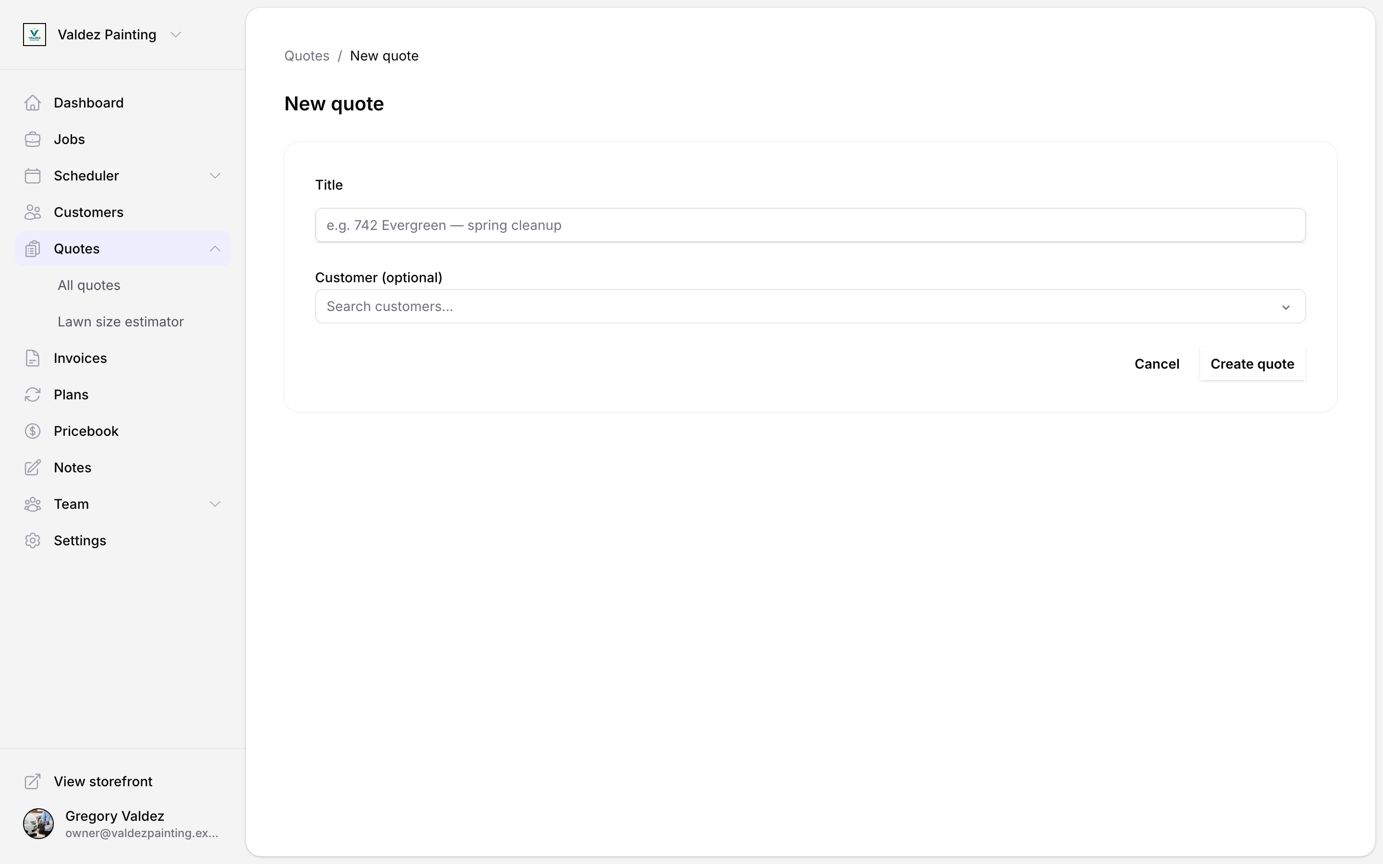1383x864 pixels.
Task: Click the owner email address text
Action: point(142,833)
